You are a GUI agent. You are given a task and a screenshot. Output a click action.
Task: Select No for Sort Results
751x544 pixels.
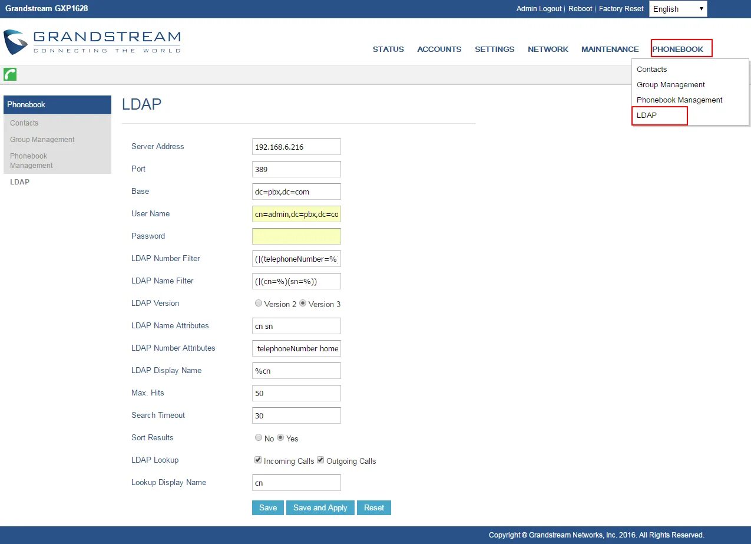click(x=259, y=438)
